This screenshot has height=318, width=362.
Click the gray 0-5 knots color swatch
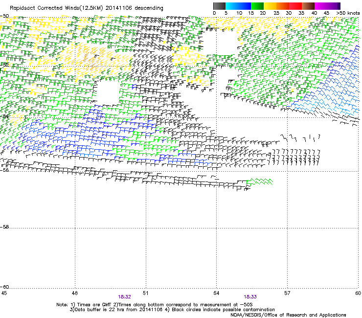(219, 6)
